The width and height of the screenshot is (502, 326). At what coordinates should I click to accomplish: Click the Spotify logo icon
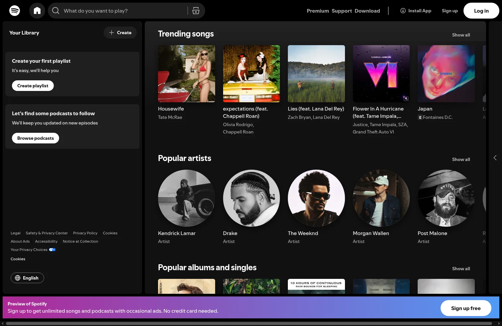[15, 11]
